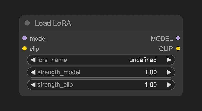Select previous lora_name with left arrow
Image resolution: width=202 pixels, height=111 pixels.
[x=33, y=60]
